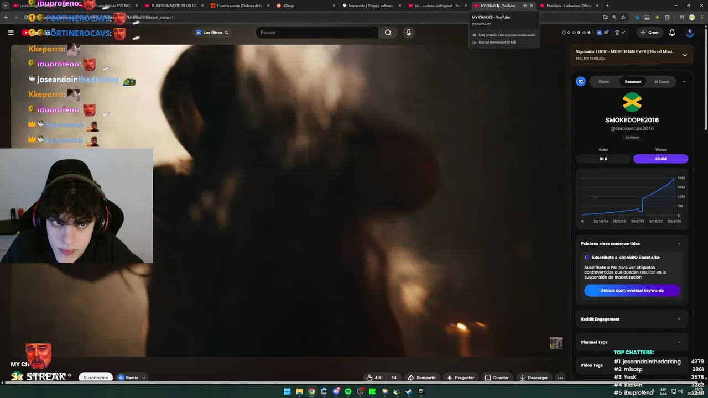
Task: Click the video end-screen watermark thumbnail
Action: 556,343
